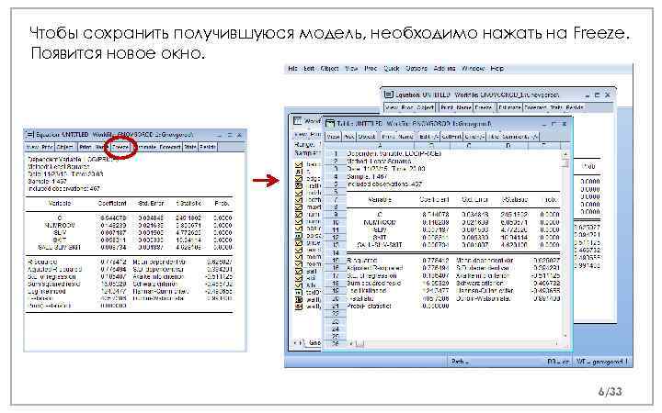
Task: Click View in the Table window toolbar
Action: point(333,137)
